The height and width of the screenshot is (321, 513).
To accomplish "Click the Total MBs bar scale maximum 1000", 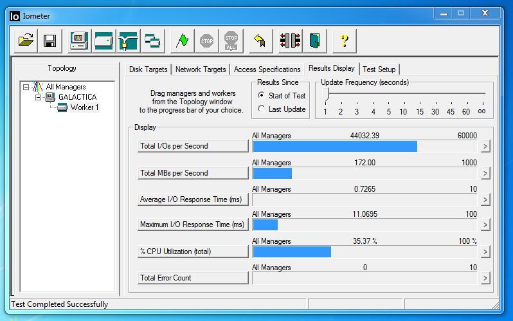I will pyautogui.click(x=469, y=163).
